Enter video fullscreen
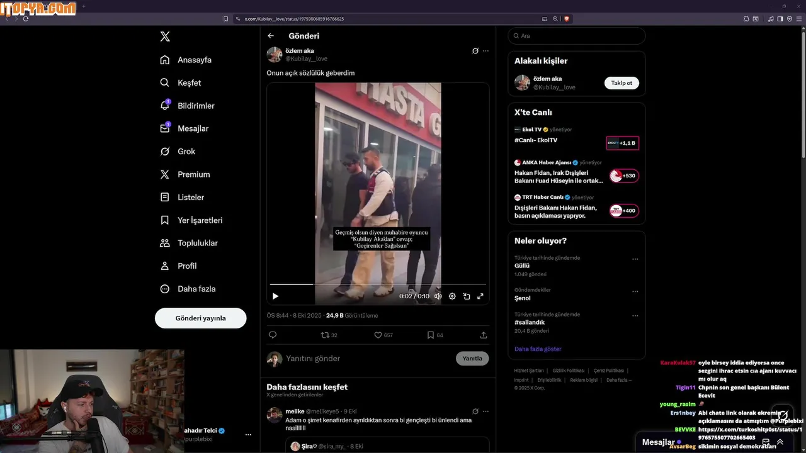 [x=480, y=296]
